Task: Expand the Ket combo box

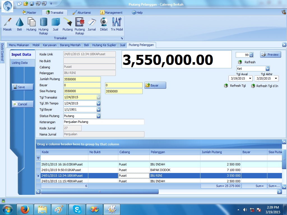Action: point(267,69)
